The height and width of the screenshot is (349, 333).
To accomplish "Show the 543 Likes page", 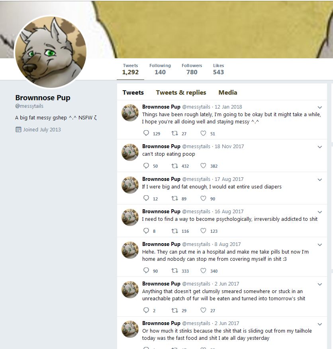I will point(218,69).
